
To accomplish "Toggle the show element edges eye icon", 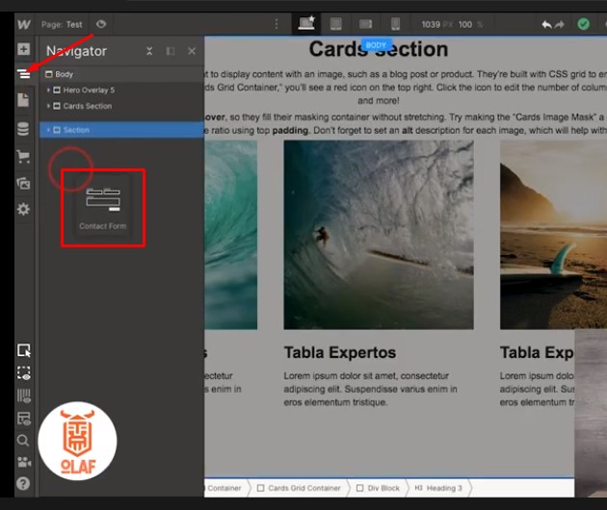I will (x=24, y=373).
